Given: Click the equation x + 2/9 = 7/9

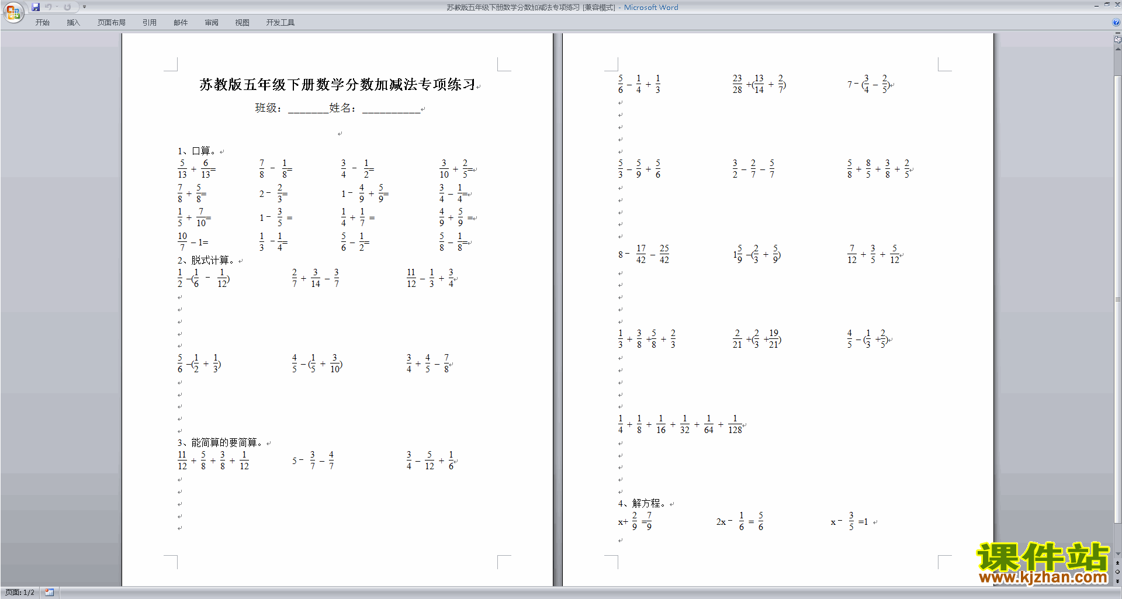Looking at the screenshot, I should point(635,521).
